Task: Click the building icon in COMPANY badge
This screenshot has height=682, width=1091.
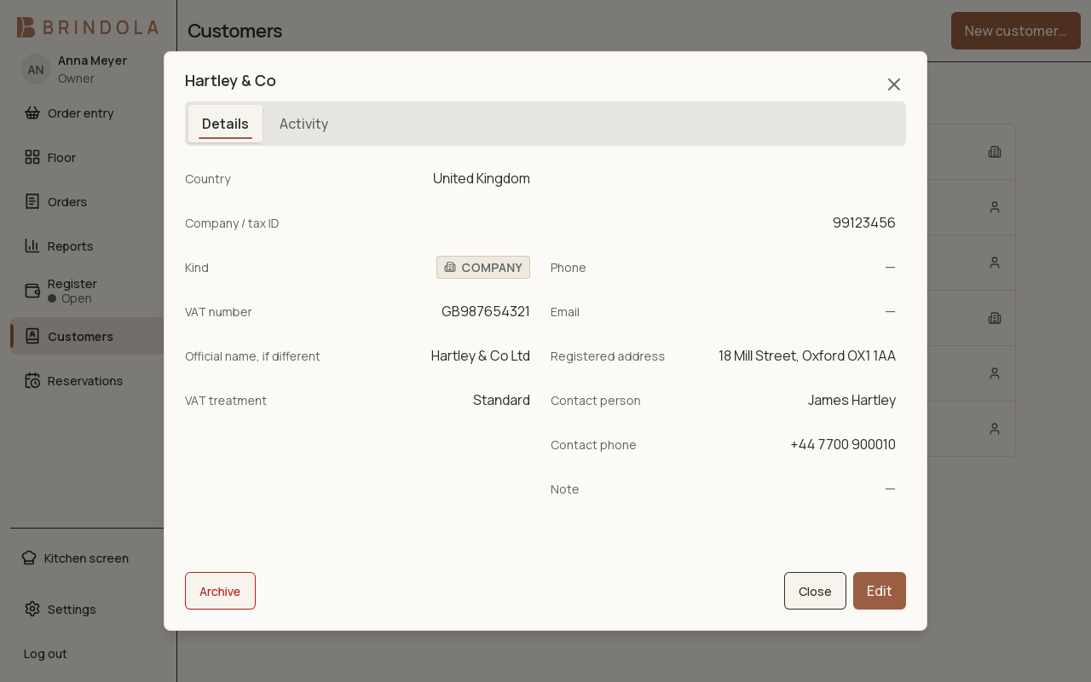Action: 450,267
